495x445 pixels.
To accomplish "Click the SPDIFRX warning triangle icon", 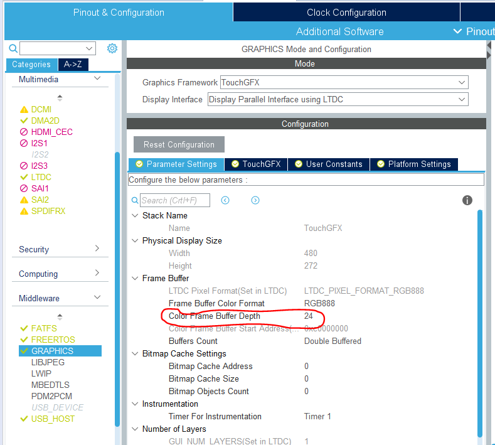I will [24, 212].
